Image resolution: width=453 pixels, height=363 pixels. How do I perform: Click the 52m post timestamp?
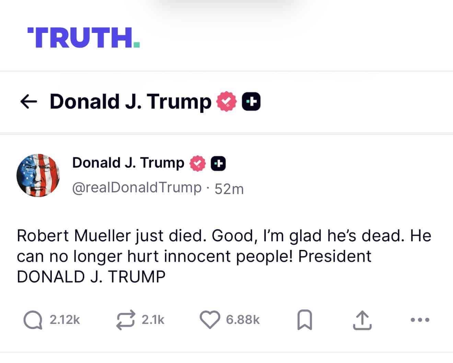pyautogui.click(x=229, y=189)
